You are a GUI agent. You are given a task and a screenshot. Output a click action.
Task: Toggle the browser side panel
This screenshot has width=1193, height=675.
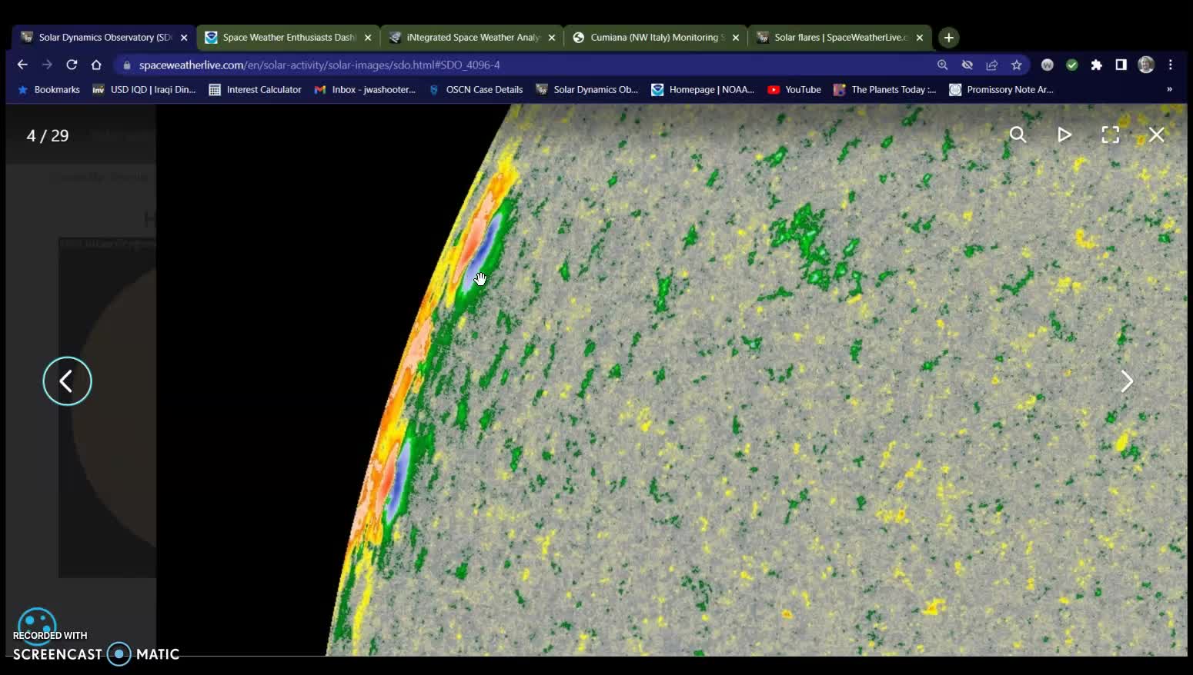(x=1121, y=65)
